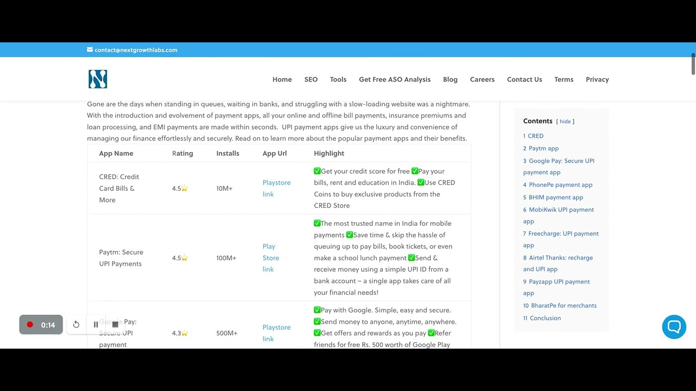Jump to section 1 CRED
The height and width of the screenshot is (391, 696).
point(533,136)
